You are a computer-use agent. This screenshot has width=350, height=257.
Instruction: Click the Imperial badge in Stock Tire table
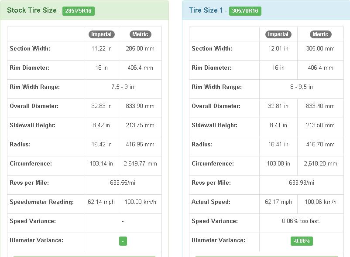pos(102,34)
